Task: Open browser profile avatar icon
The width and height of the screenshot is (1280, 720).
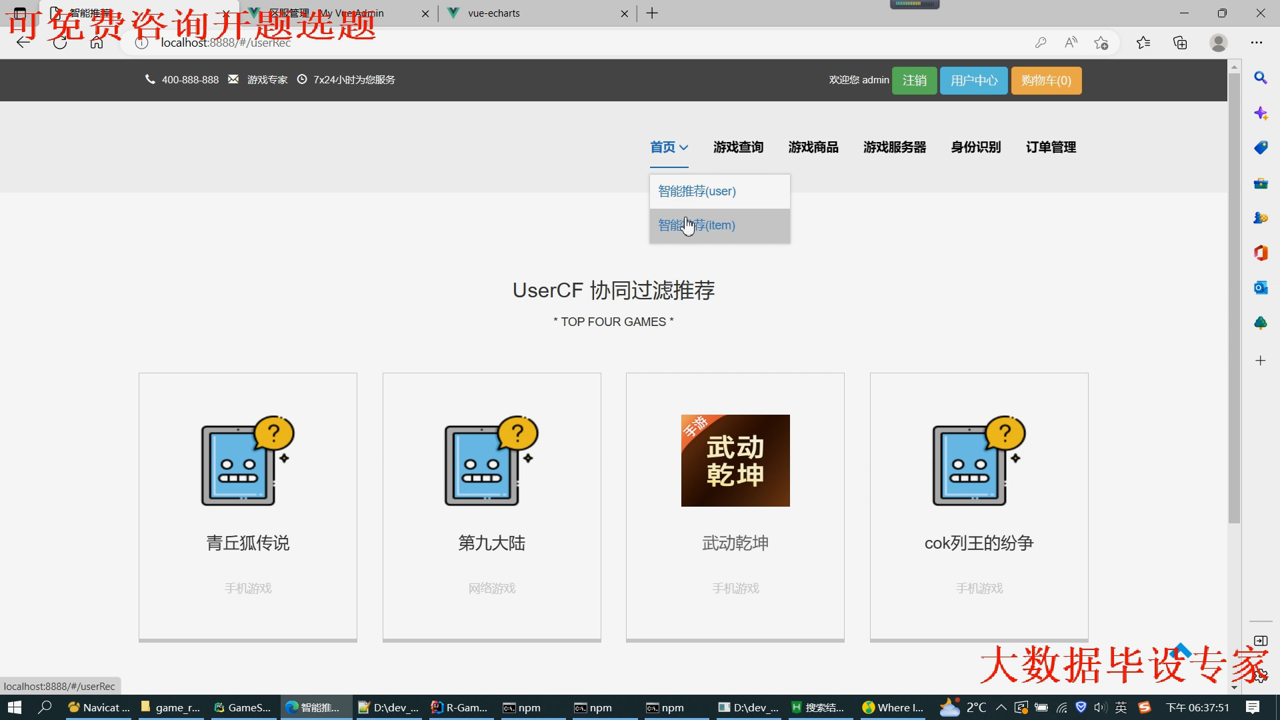Action: point(1219,43)
